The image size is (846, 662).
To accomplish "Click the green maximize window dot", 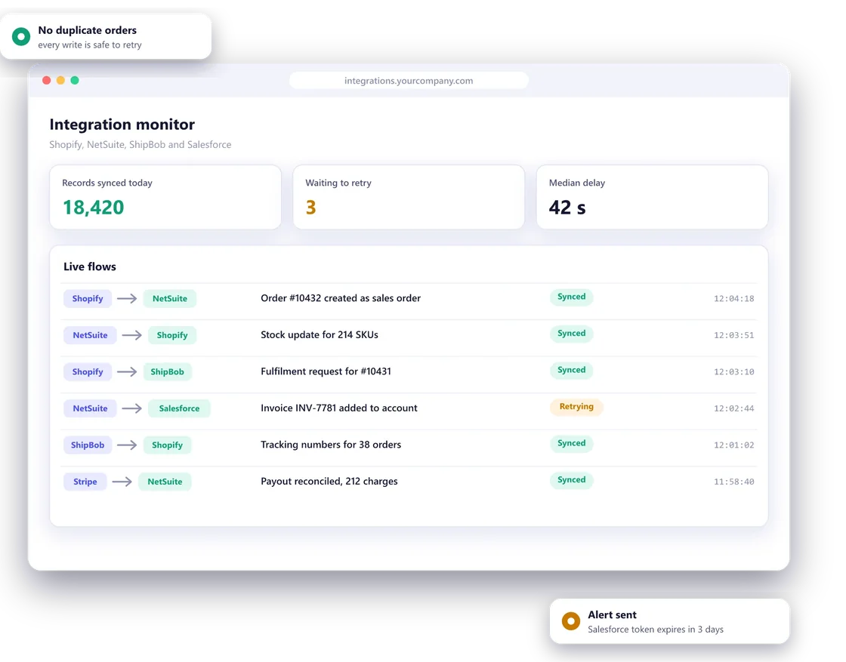I will [x=75, y=80].
